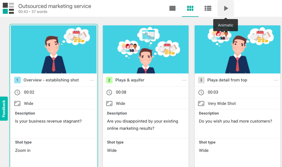Edit the title Playa & aquifer
282x167 pixels.
point(130,80)
